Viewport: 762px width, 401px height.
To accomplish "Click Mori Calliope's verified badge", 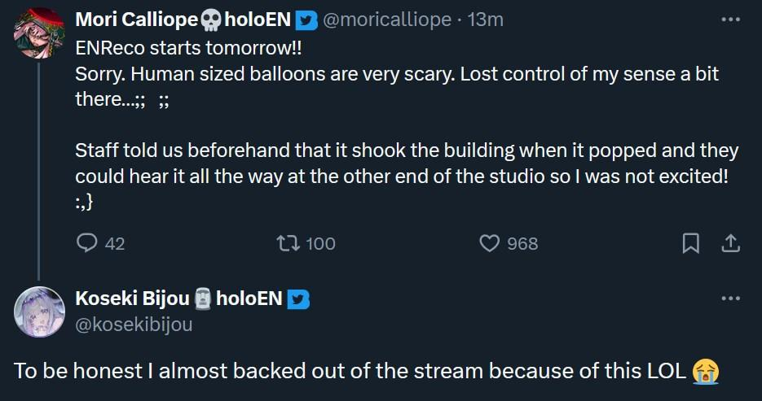I will click(x=306, y=20).
